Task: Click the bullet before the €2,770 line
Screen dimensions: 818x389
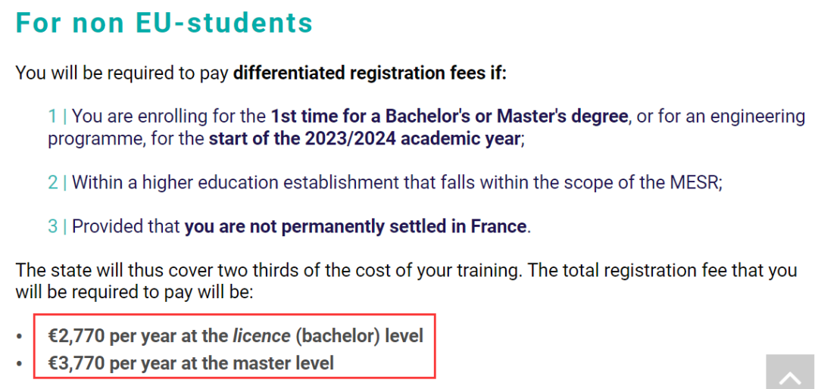Action: [19, 337]
